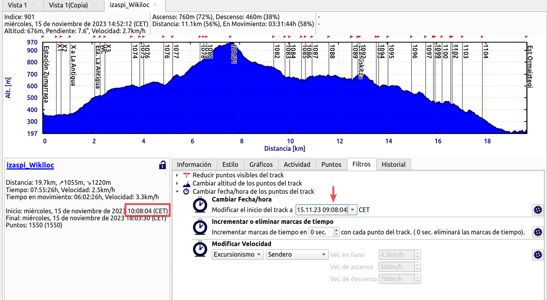Click waypoint 1077 on the elevation profile
547x300 pixels.
tap(176, 52)
